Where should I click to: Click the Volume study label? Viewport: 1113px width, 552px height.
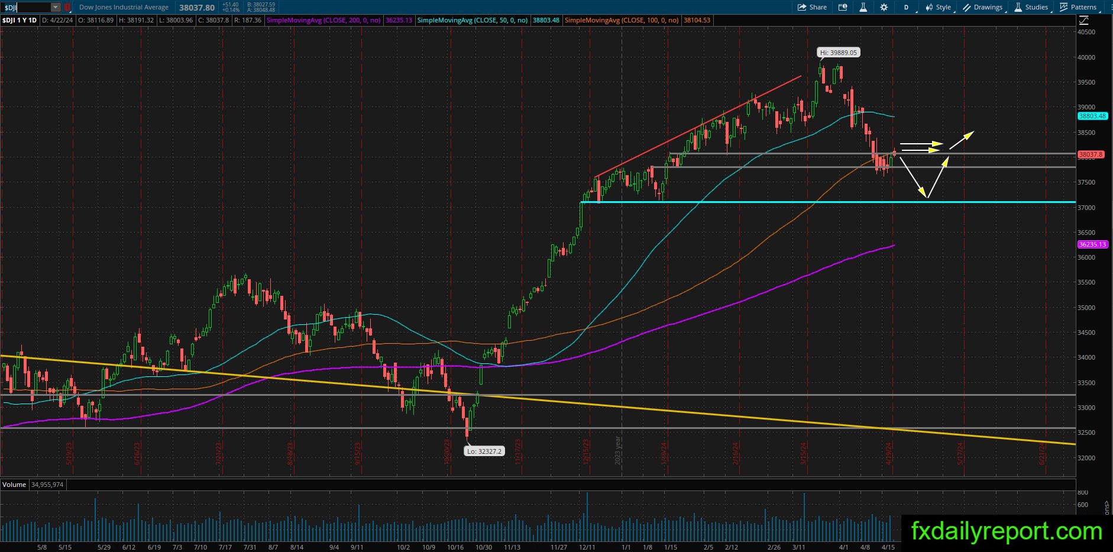click(x=14, y=485)
